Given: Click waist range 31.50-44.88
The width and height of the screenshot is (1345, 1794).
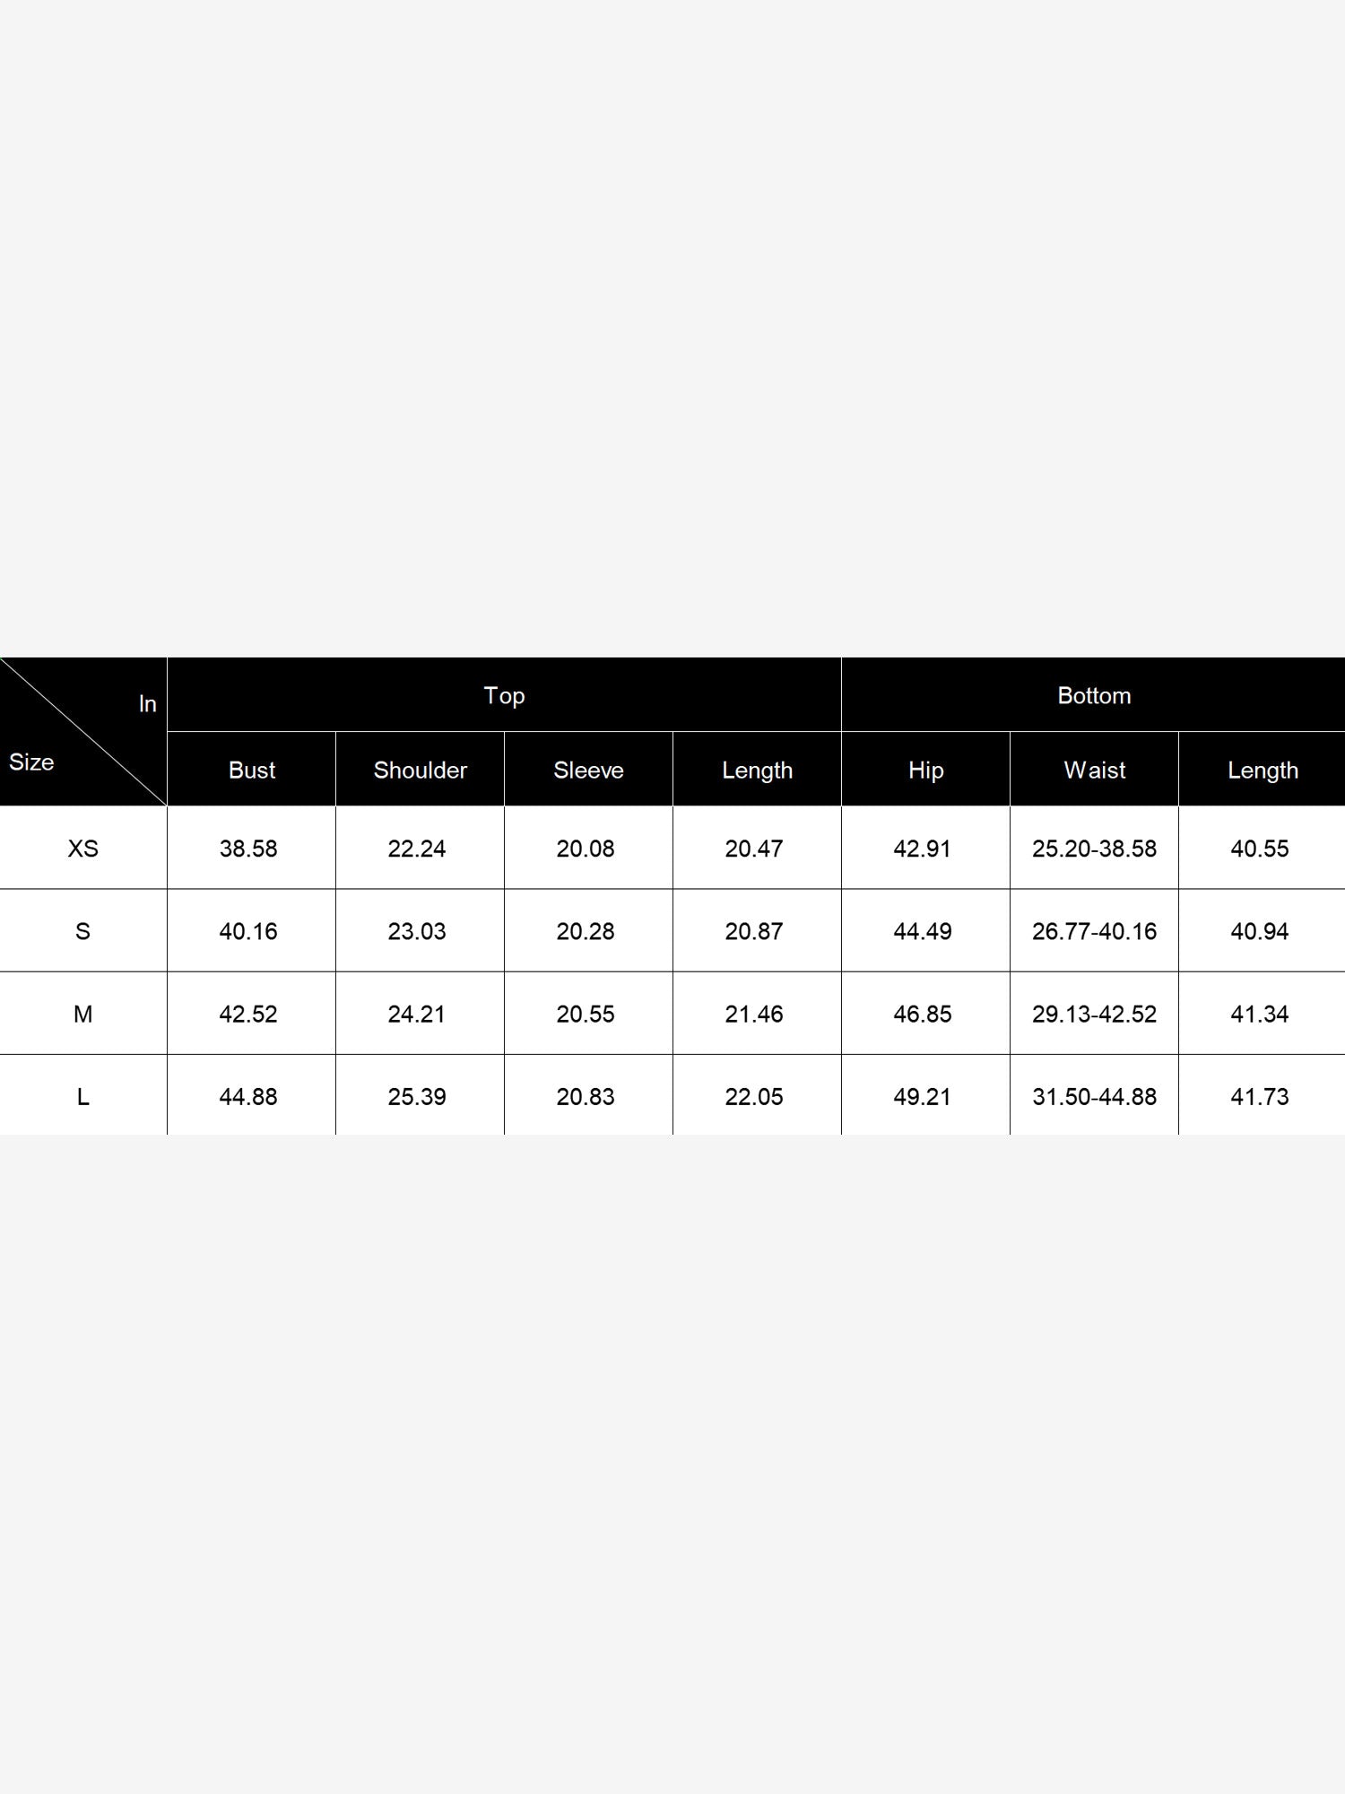Looking at the screenshot, I should click(x=1094, y=1096).
